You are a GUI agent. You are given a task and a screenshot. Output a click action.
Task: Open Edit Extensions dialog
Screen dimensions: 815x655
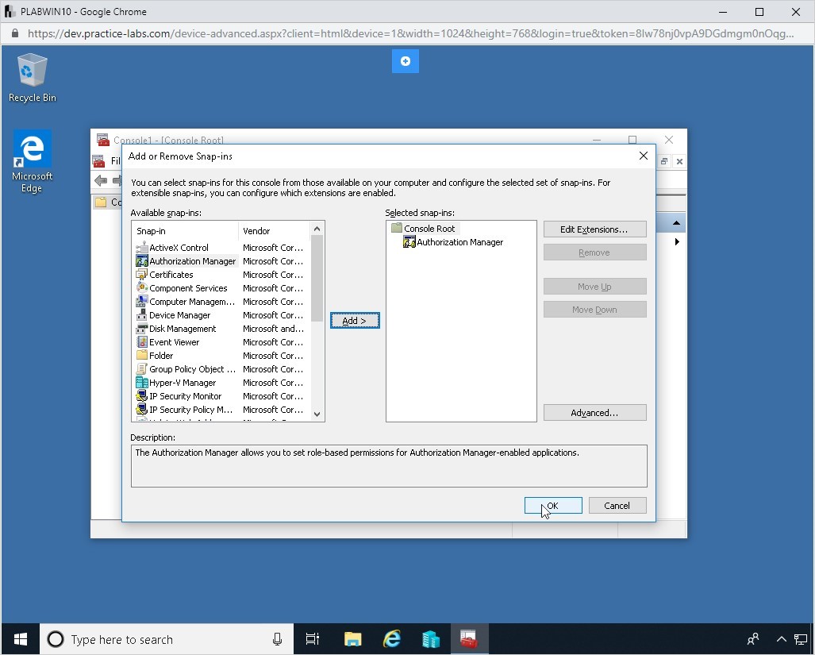point(594,229)
